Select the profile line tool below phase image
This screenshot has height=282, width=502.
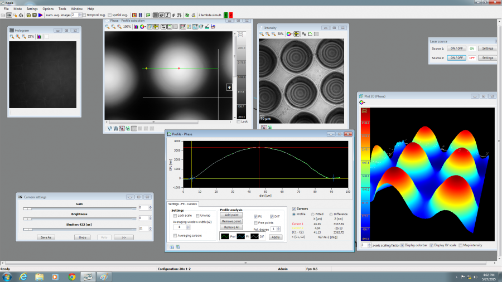point(109,128)
